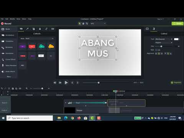Image resolution: width=184 pixels, height=138 pixels.
Task: Switch to Blur and Highlight annotation tab
Action: pyautogui.click(x=40, y=29)
